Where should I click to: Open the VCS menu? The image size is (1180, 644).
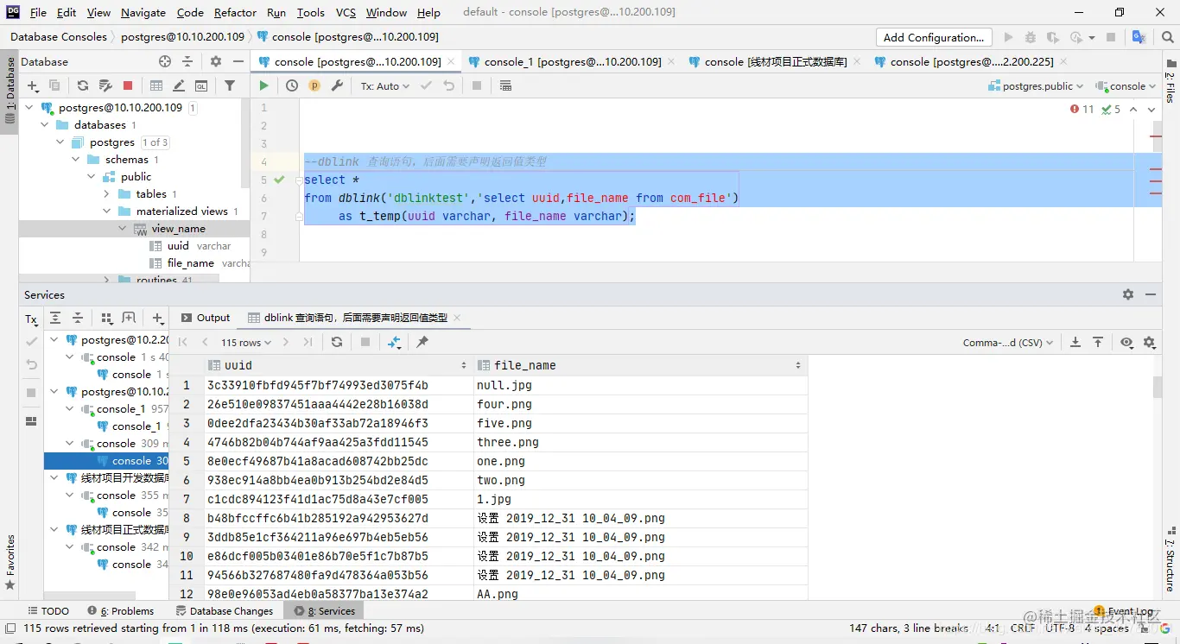346,12
